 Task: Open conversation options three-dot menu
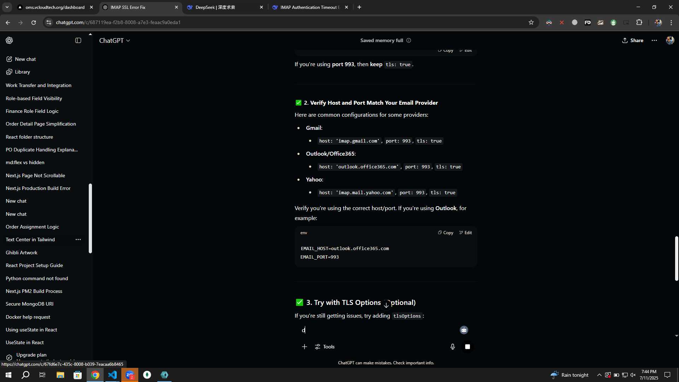654,40
